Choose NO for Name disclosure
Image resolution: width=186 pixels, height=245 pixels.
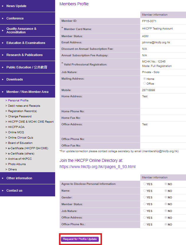click(166, 191)
